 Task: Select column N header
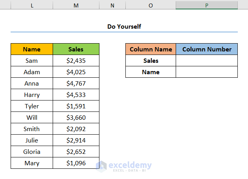112,5
